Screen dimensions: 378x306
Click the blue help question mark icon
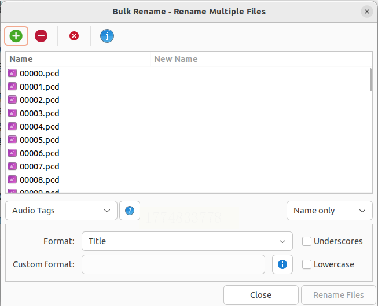point(130,211)
